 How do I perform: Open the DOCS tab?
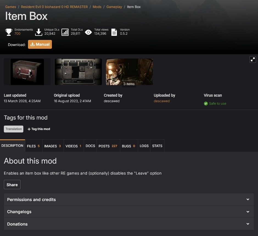90,146
